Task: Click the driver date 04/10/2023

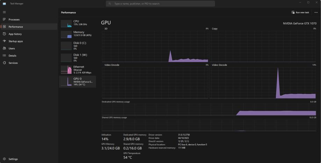Action: [183, 138]
